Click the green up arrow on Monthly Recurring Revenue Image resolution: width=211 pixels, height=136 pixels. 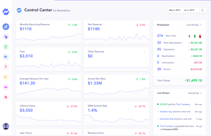click(69, 25)
